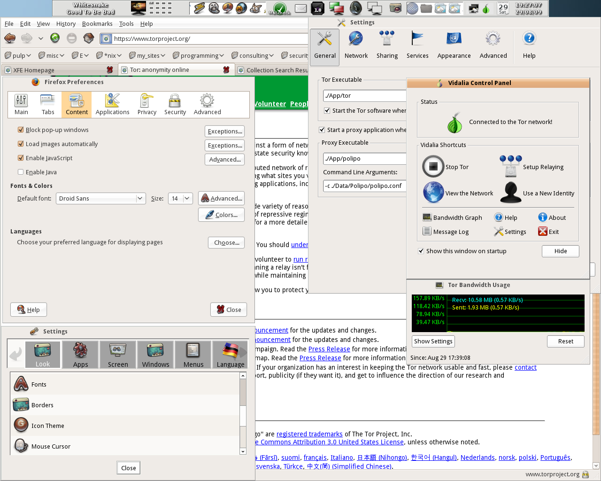Screen dimensions: 601x481
Task: Open Screen category in desktop Settings
Action: coord(117,355)
